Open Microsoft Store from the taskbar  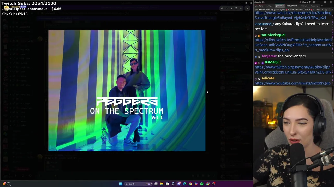click(x=167, y=184)
